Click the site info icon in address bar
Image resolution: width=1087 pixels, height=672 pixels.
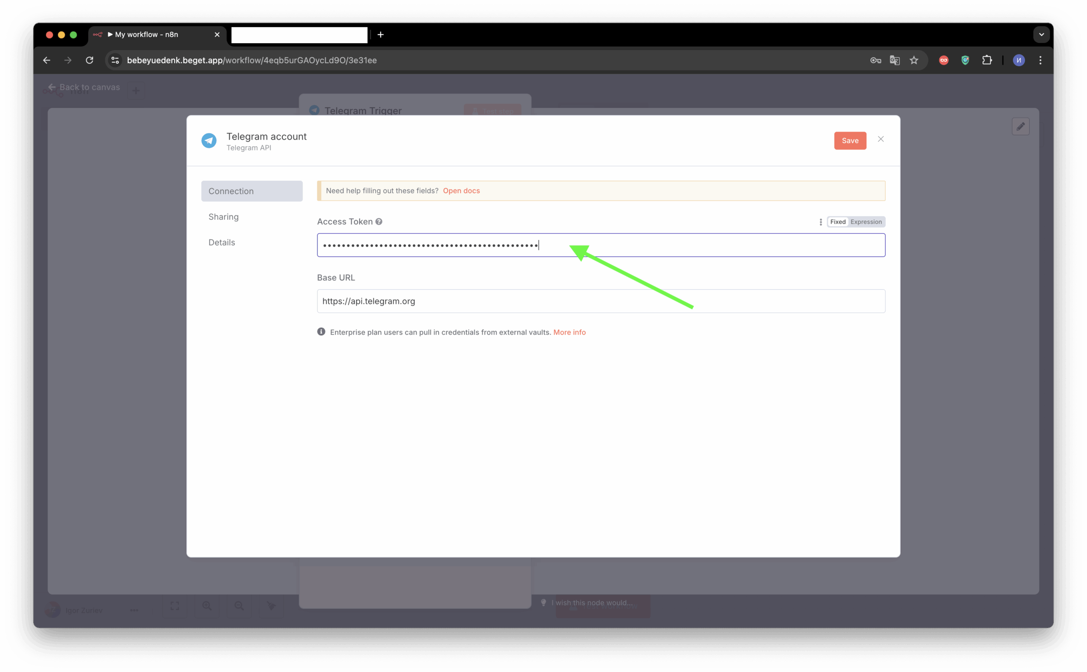coord(115,60)
